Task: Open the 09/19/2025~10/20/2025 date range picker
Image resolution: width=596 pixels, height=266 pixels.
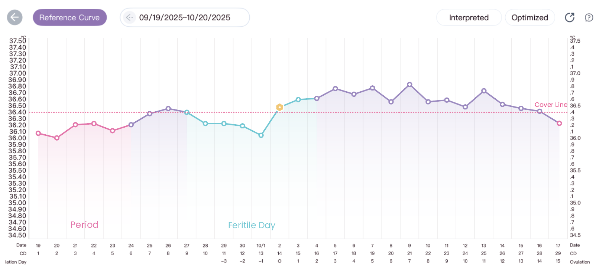Action: pyautogui.click(x=185, y=17)
